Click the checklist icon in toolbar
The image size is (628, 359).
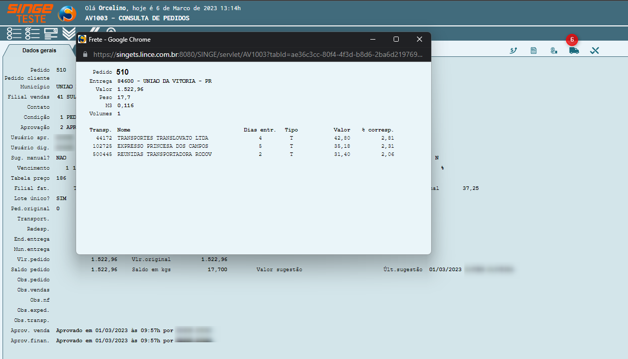pos(32,34)
